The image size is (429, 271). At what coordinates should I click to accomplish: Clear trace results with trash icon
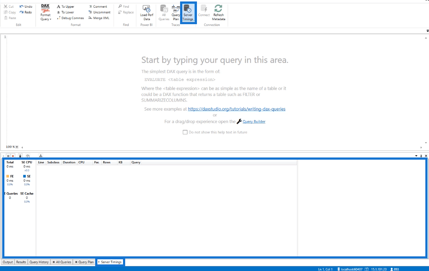tap(20, 156)
